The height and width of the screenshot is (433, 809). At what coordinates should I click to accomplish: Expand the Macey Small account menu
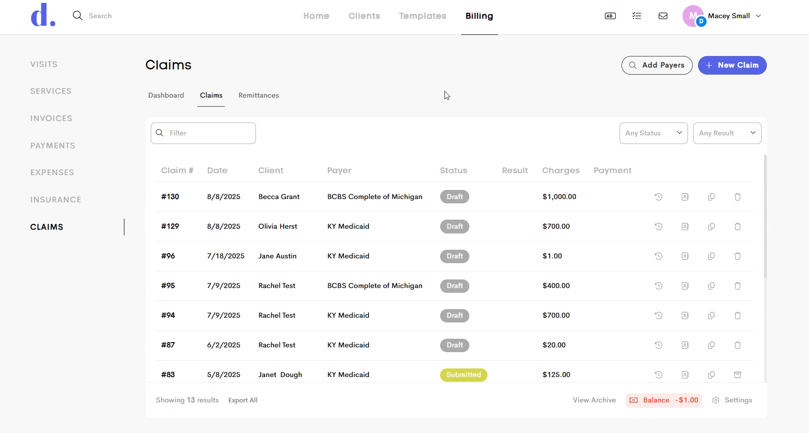(x=722, y=16)
